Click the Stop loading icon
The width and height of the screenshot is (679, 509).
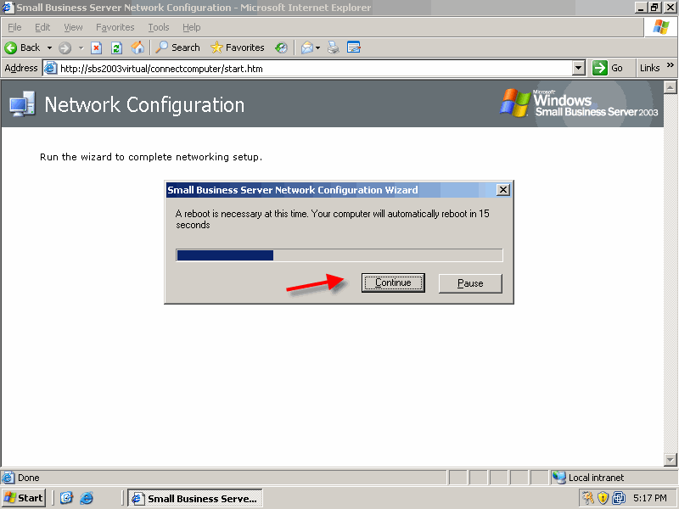click(96, 48)
